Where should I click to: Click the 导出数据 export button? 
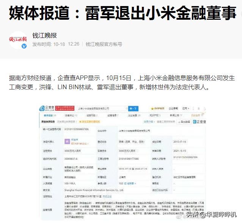[x=184, y=122]
